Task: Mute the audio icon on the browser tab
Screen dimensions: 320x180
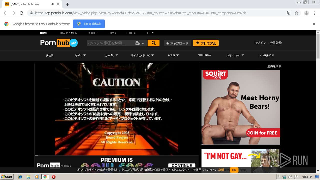Action: point(53,4)
